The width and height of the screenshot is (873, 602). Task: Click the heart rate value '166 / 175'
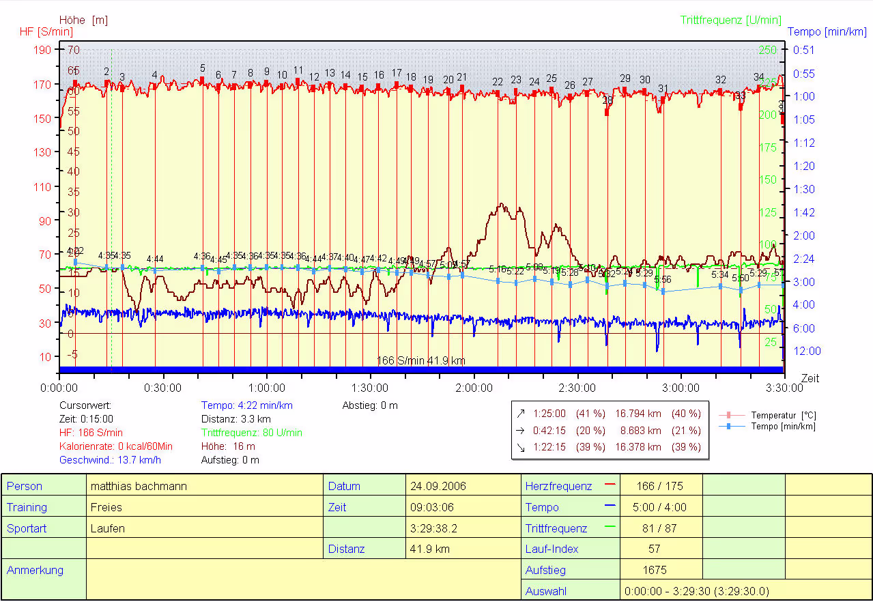[660, 486]
